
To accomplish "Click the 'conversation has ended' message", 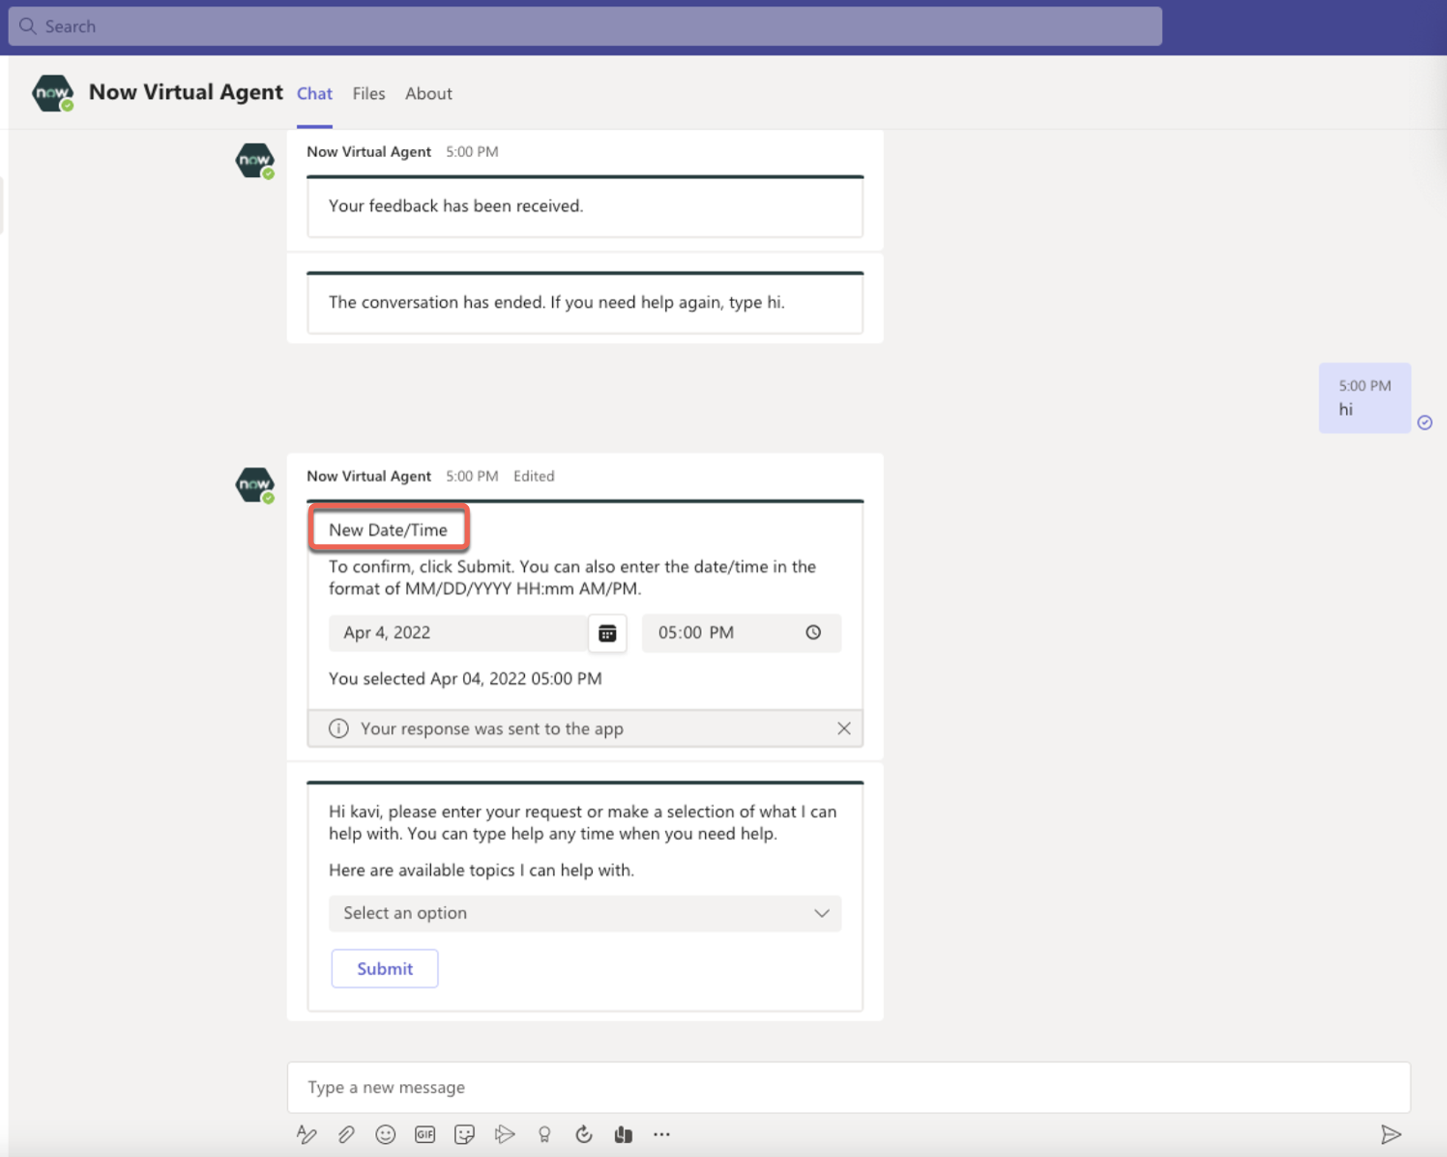I will tap(556, 302).
